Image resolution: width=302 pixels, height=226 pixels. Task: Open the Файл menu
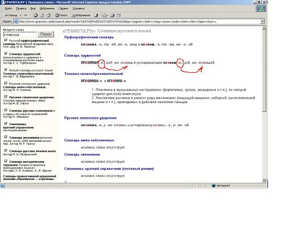click(x=8, y=8)
